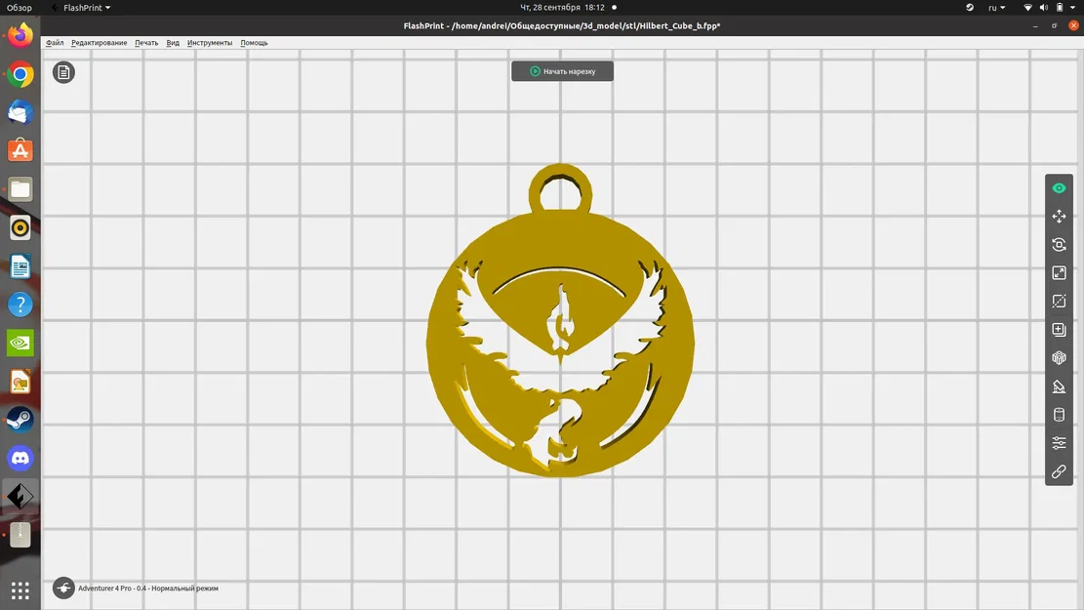Open Thunderbird mail from the dock

(20, 113)
